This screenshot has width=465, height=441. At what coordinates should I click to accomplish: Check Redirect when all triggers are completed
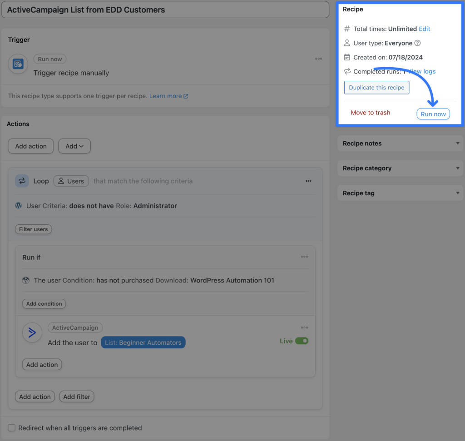point(11,427)
